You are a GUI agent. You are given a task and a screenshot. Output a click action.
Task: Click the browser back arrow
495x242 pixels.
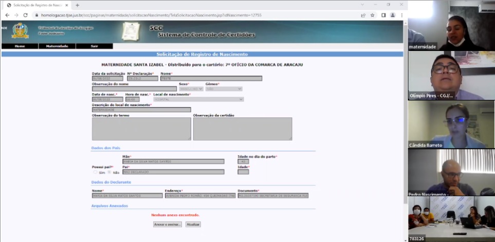click(x=7, y=15)
